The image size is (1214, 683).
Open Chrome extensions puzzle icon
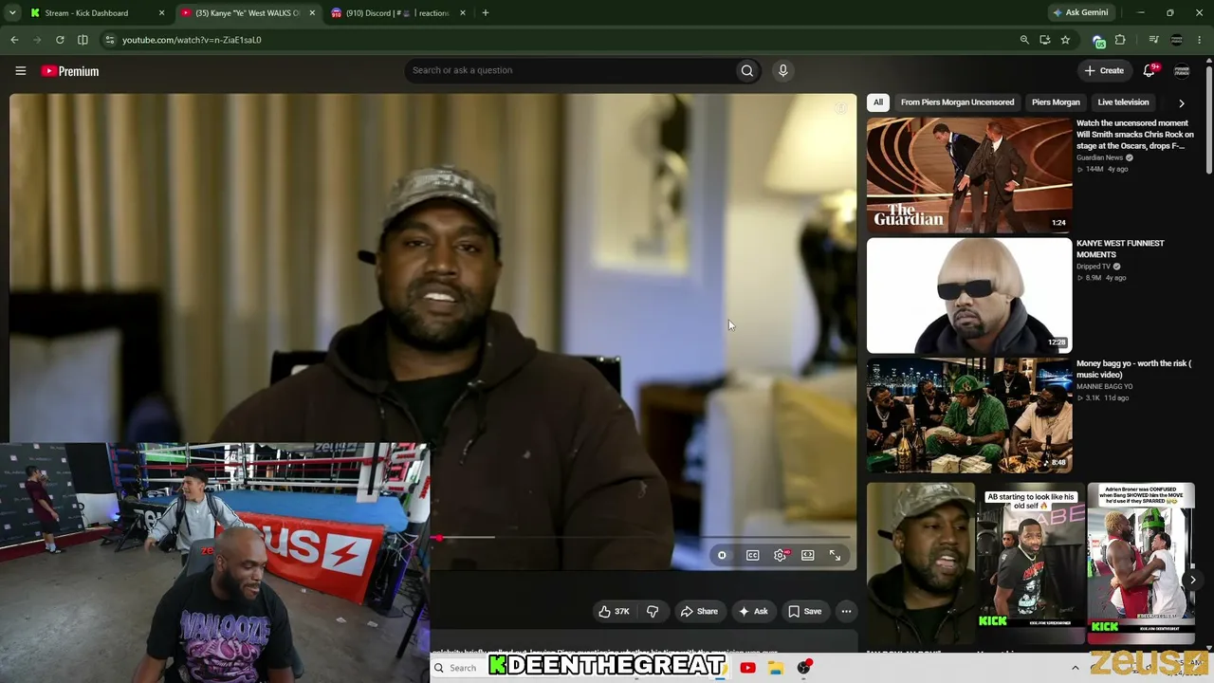[1121, 40]
